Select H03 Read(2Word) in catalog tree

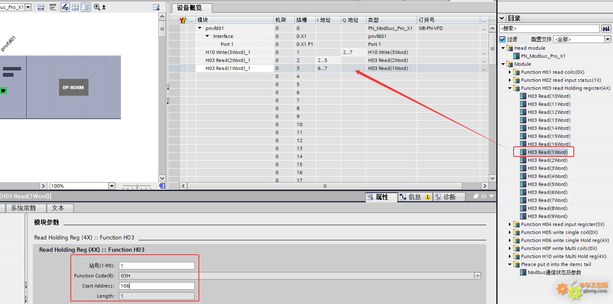(547, 160)
